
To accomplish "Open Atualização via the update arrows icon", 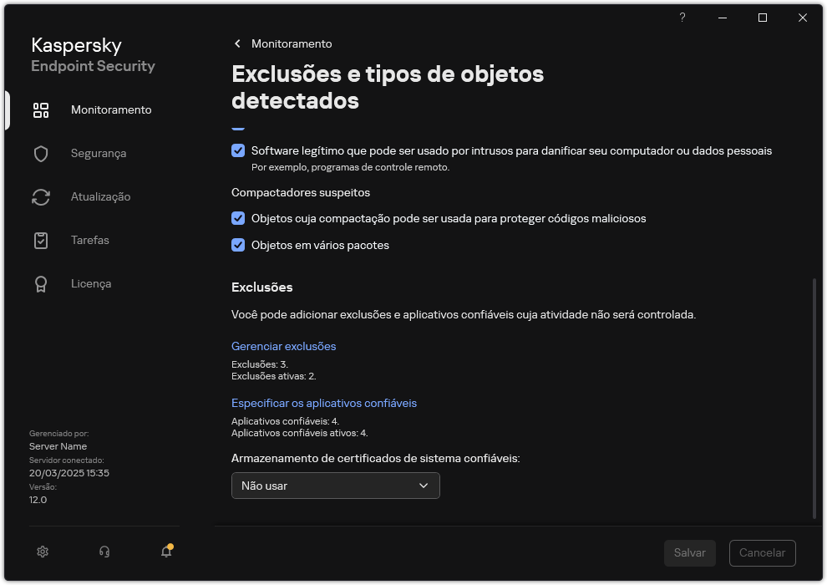I will [40, 196].
